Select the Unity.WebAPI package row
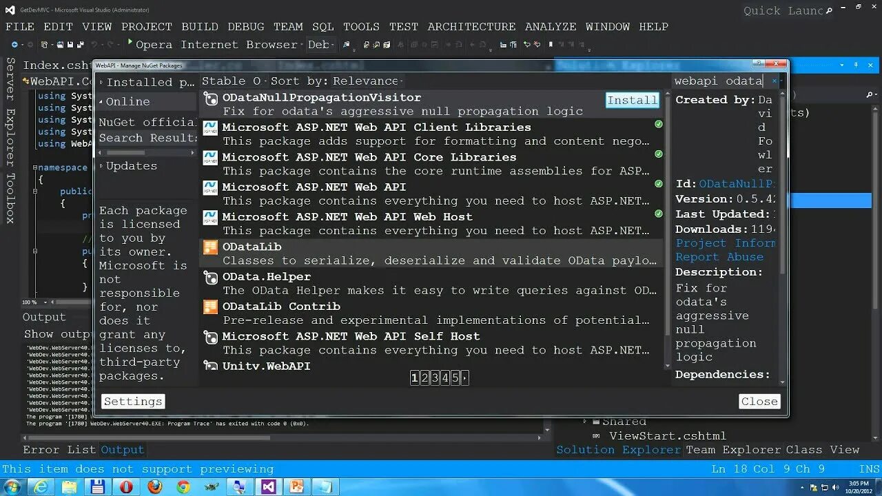882x496 pixels. (431, 366)
